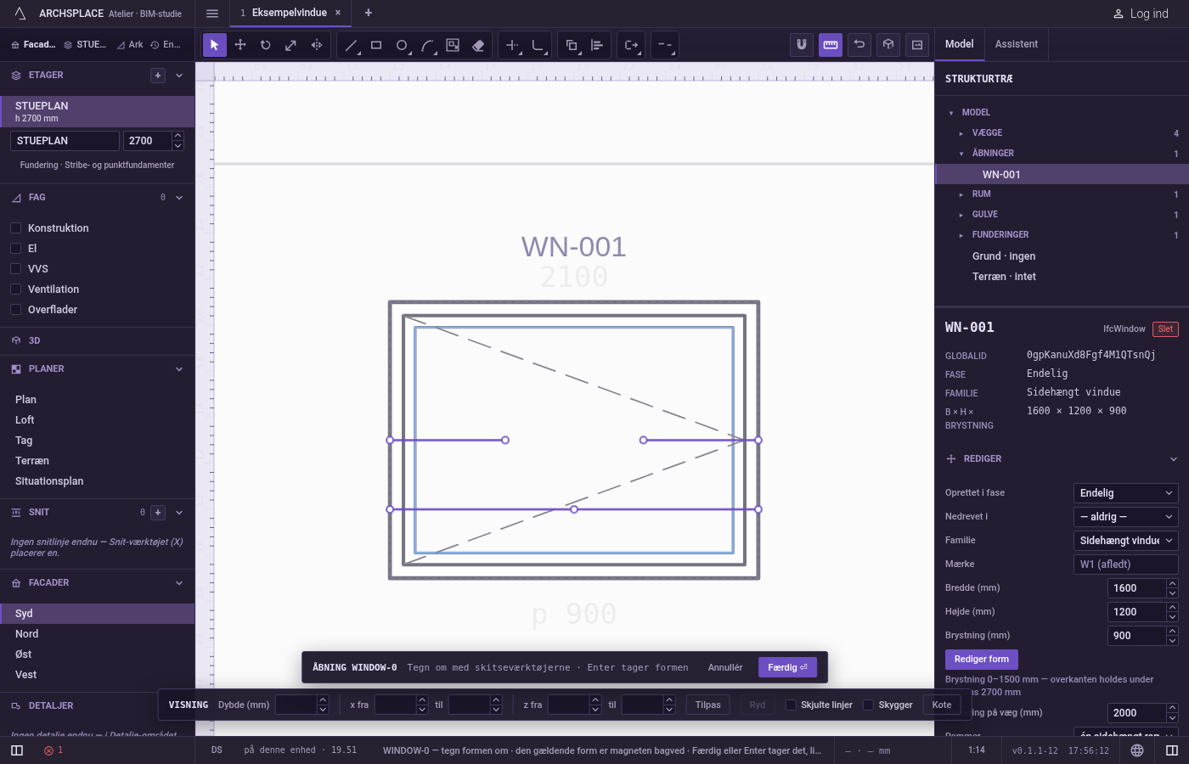Toggle the magnet snap icon
Image resolution: width=1189 pixels, height=764 pixels.
(802, 45)
